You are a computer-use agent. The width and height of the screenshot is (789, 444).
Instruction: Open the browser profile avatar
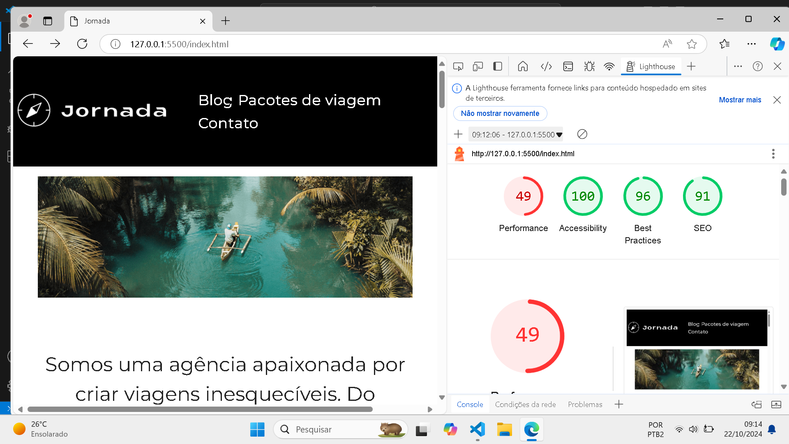[25, 21]
